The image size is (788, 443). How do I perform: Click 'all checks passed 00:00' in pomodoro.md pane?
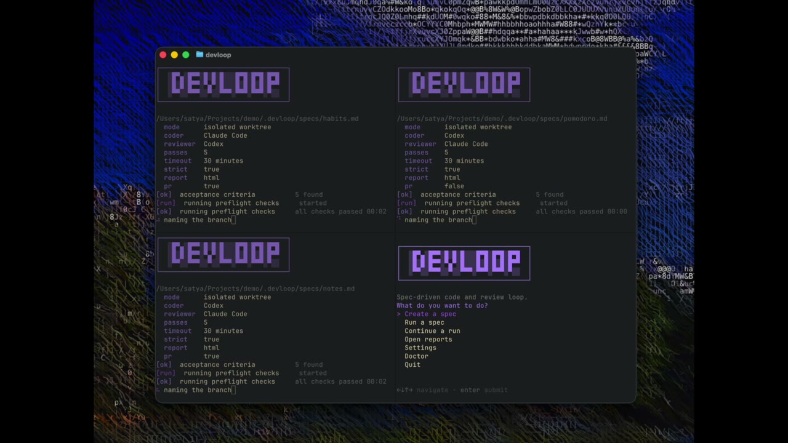point(581,212)
